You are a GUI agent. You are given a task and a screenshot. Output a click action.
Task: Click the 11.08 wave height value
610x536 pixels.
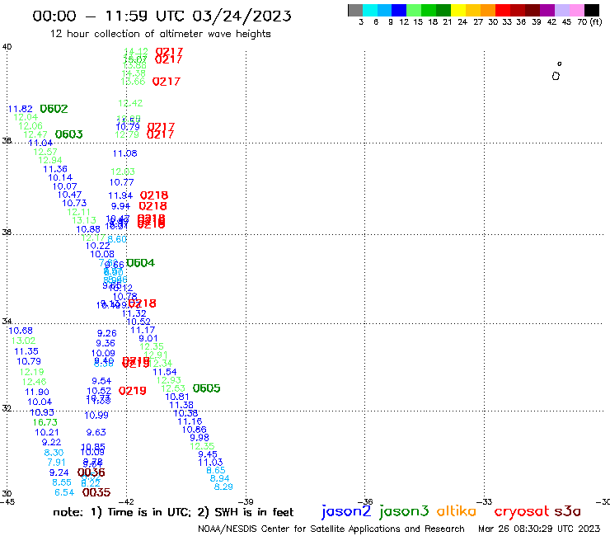(124, 153)
